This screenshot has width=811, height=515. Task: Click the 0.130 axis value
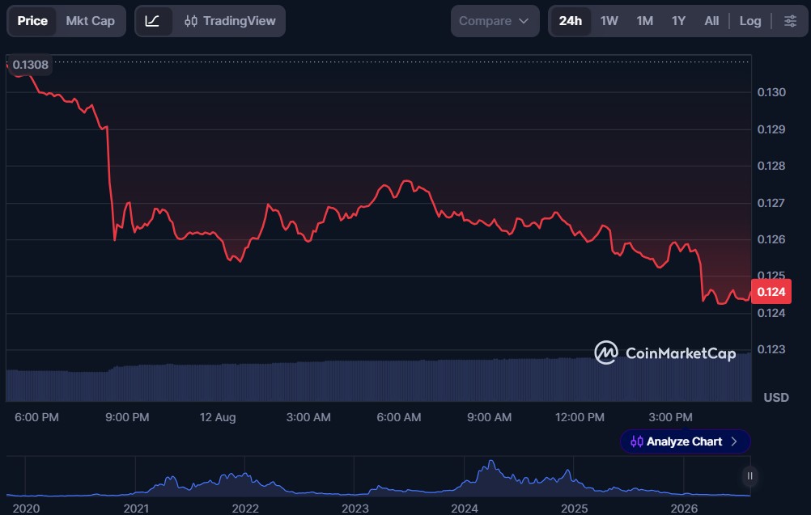coord(771,92)
